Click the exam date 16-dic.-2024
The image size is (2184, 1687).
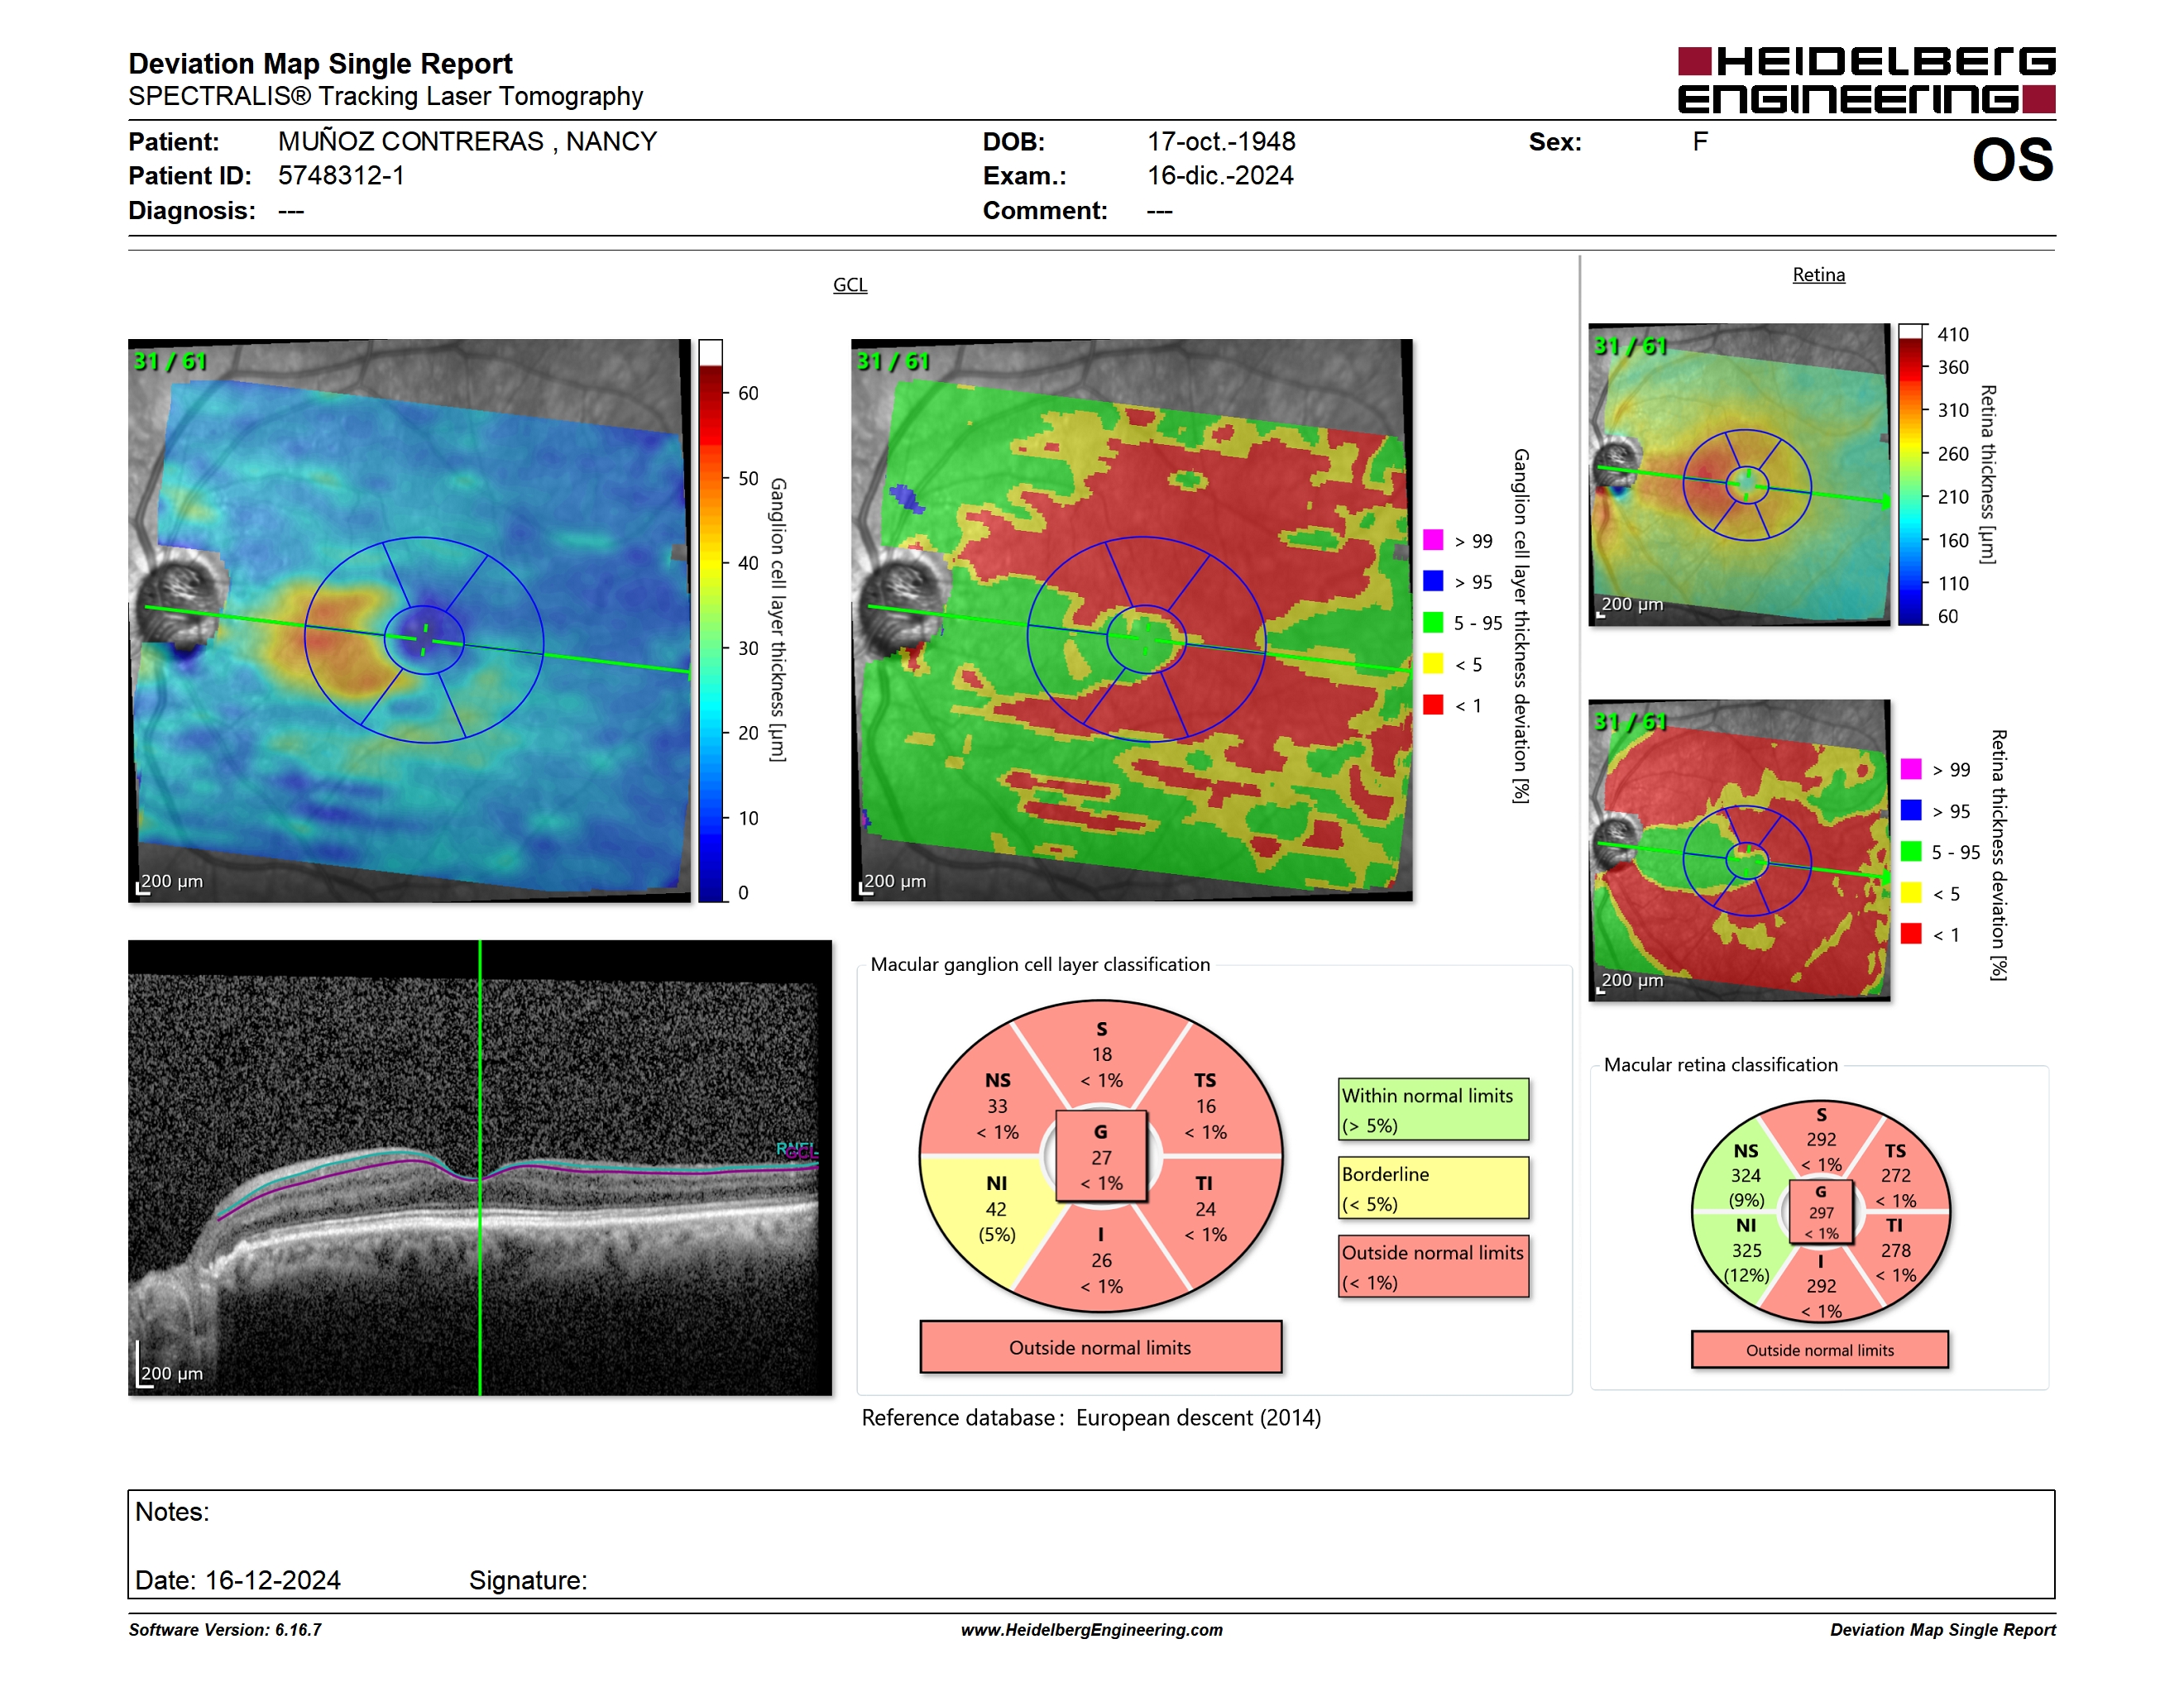pos(1220,176)
